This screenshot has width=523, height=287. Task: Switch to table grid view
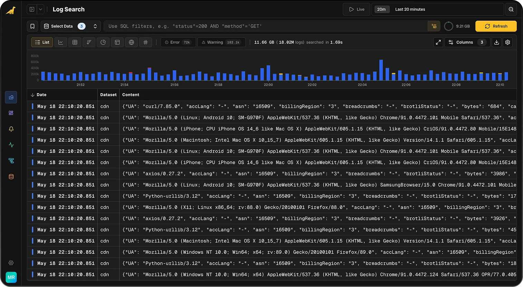75,42
